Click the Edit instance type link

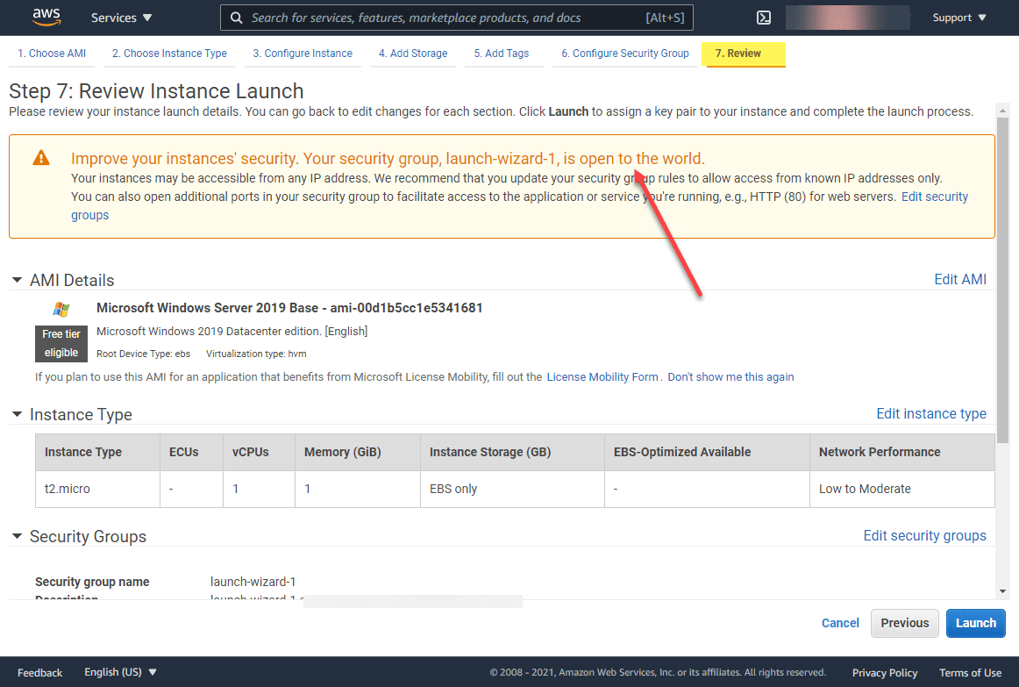(x=930, y=414)
